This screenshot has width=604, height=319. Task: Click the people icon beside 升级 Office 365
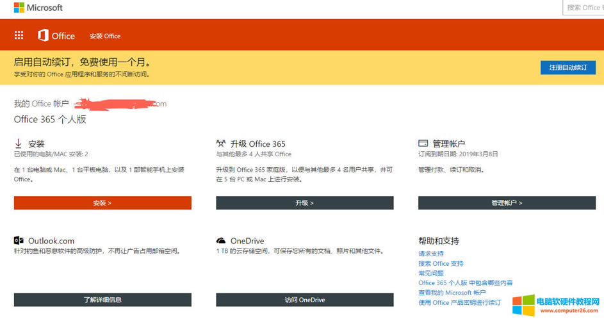click(221, 143)
